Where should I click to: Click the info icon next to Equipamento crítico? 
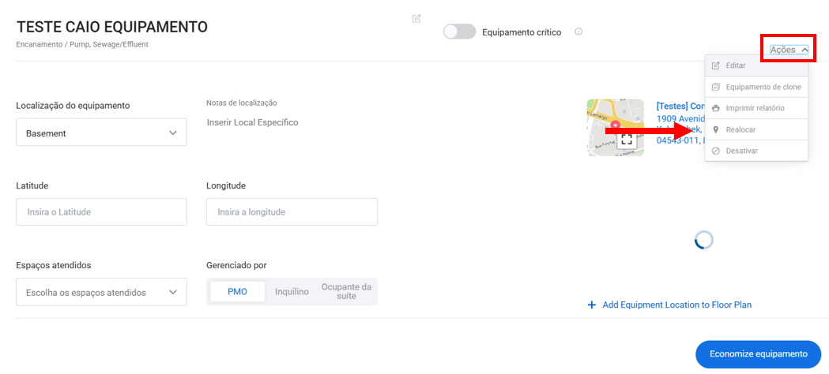[x=578, y=32]
